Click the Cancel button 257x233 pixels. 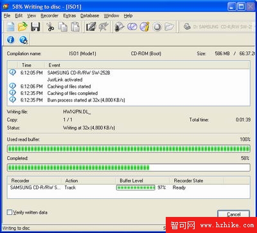234,214
